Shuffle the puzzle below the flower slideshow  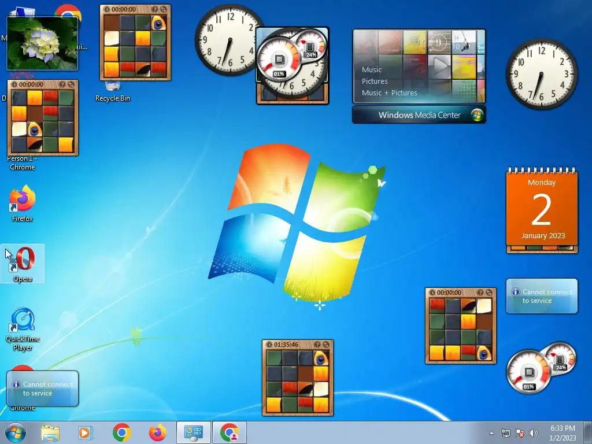tap(71, 84)
